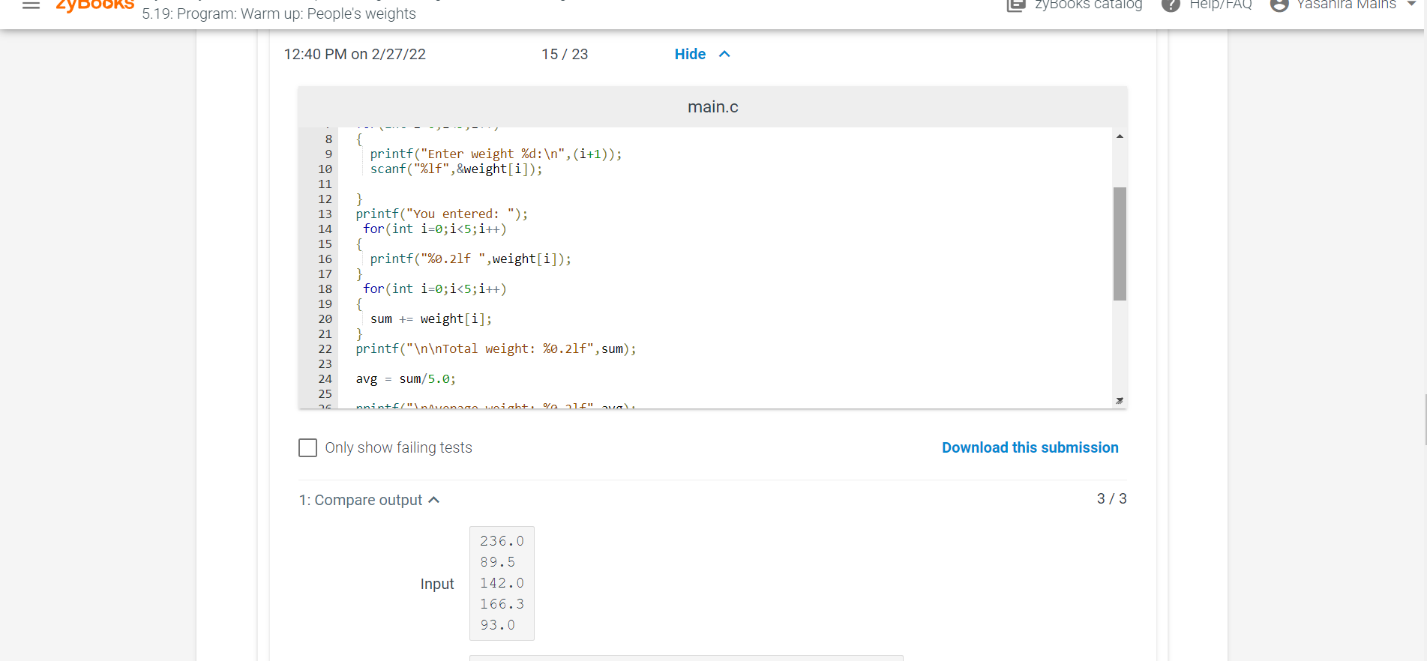Open Help/FAQ link
Image resolution: width=1427 pixels, height=661 pixels.
[1221, 5]
